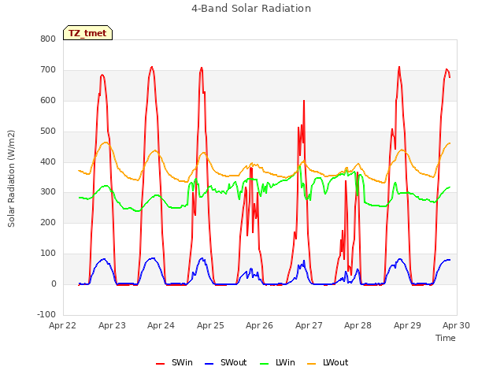Click the 800 y-axis tick label
This screenshot has width=504, height=378.
[48, 39]
